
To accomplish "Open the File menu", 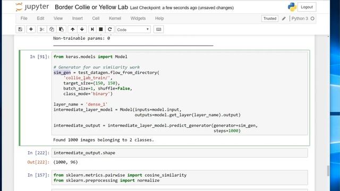I will 24,19.
